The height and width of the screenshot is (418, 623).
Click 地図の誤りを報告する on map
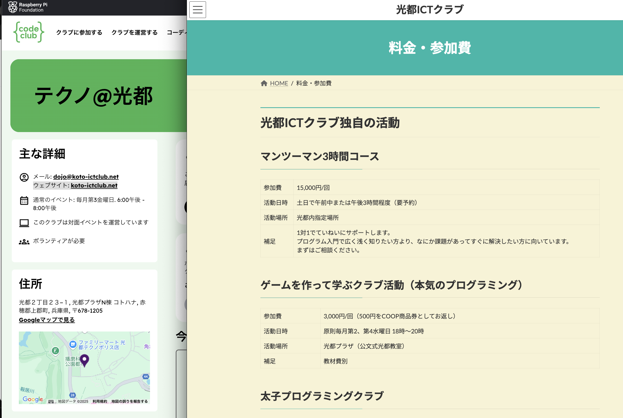[x=130, y=401]
